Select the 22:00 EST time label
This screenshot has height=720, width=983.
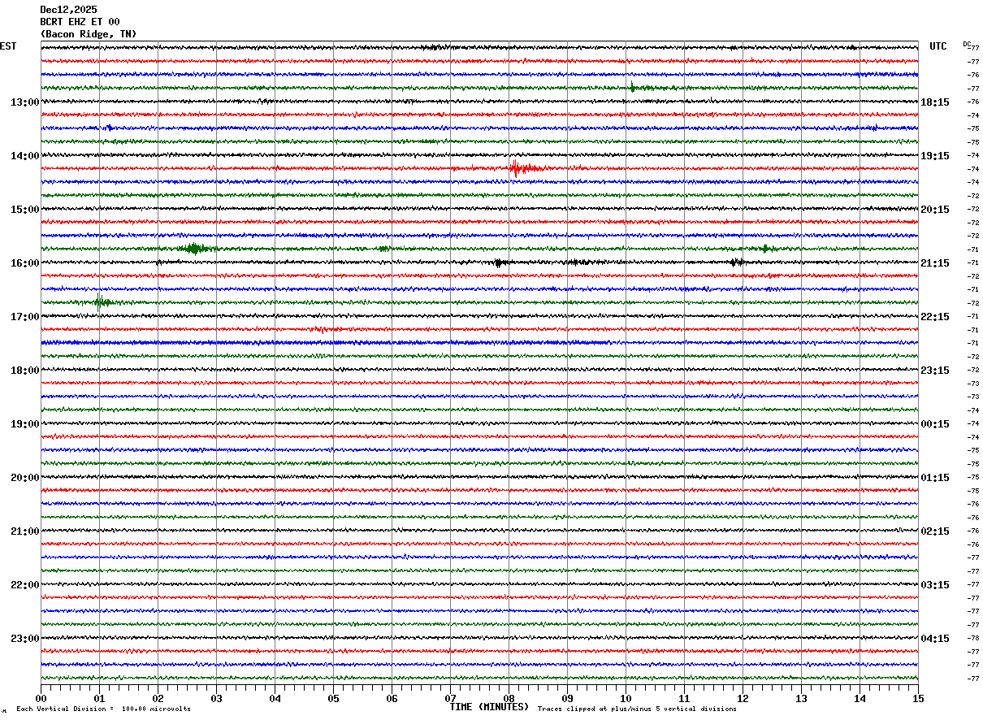[x=25, y=585]
